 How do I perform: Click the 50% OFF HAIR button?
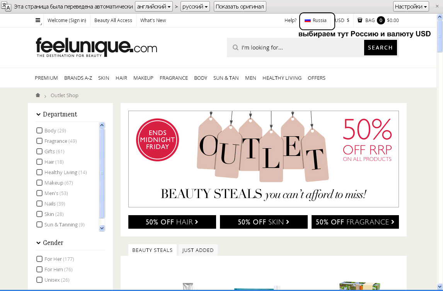(x=172, y=222)
